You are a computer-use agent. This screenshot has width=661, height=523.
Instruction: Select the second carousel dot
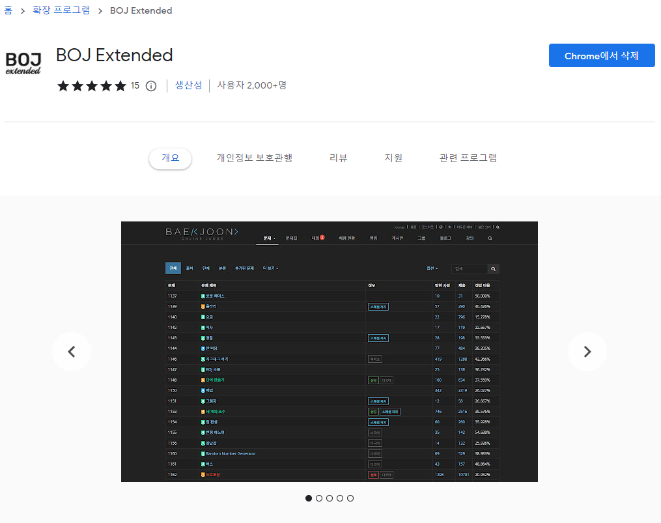pyautogui.click(x=319, y=498)
